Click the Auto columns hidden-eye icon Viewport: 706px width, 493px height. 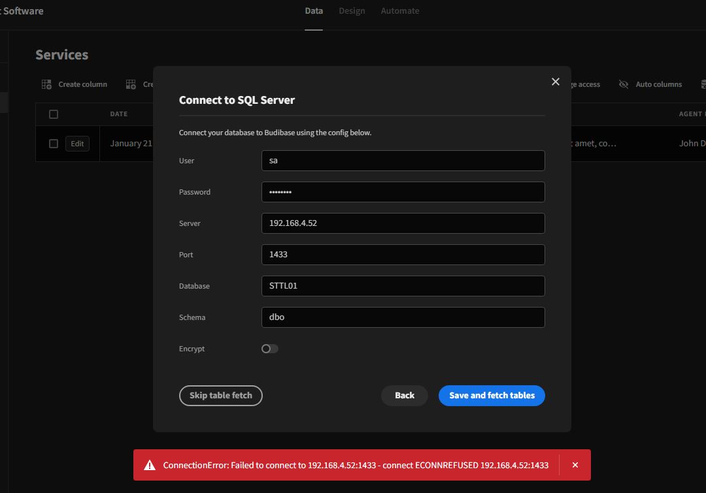[x=624, y=84]
